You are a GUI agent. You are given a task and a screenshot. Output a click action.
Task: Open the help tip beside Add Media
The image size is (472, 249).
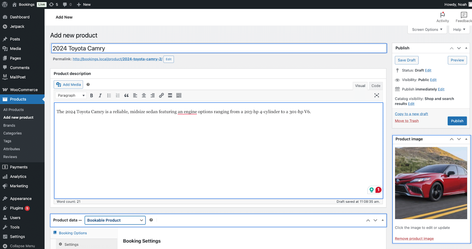[x=88, y=85]
